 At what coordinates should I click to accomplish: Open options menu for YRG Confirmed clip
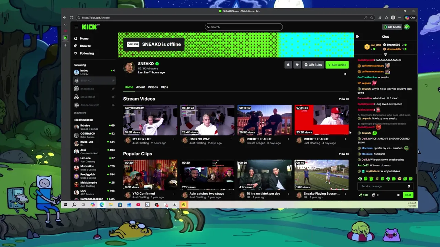pyautogui.click(x=174, y=193)
